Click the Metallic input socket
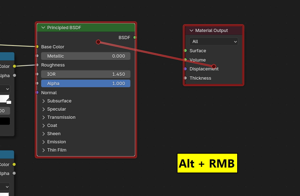 pos(37,56)
